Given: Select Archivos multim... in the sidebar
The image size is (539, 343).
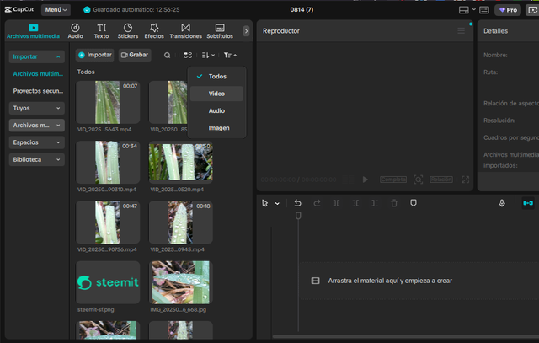Looking at the screenshot, I should [38, 73].
